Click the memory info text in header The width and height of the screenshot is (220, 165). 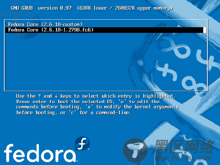pyautogui.click(x=125, y=8)
